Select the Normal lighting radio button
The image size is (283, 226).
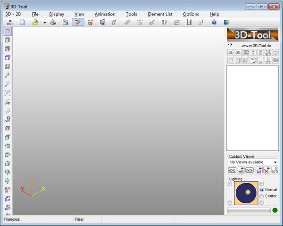[x=262, y=190]
